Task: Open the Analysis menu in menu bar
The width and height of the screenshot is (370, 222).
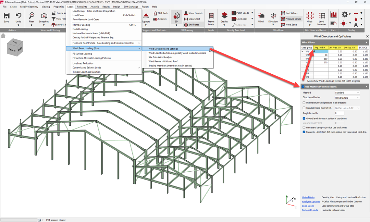Action: [95, 7]
